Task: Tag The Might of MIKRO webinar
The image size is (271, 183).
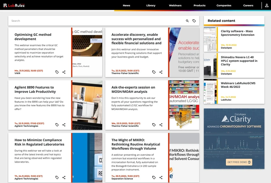Action: click(x=154, y=177)
